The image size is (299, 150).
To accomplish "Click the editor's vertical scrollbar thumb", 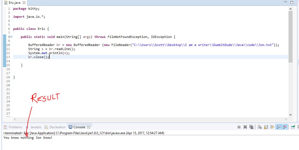I will pyautogui.click(x=290, y=37).
